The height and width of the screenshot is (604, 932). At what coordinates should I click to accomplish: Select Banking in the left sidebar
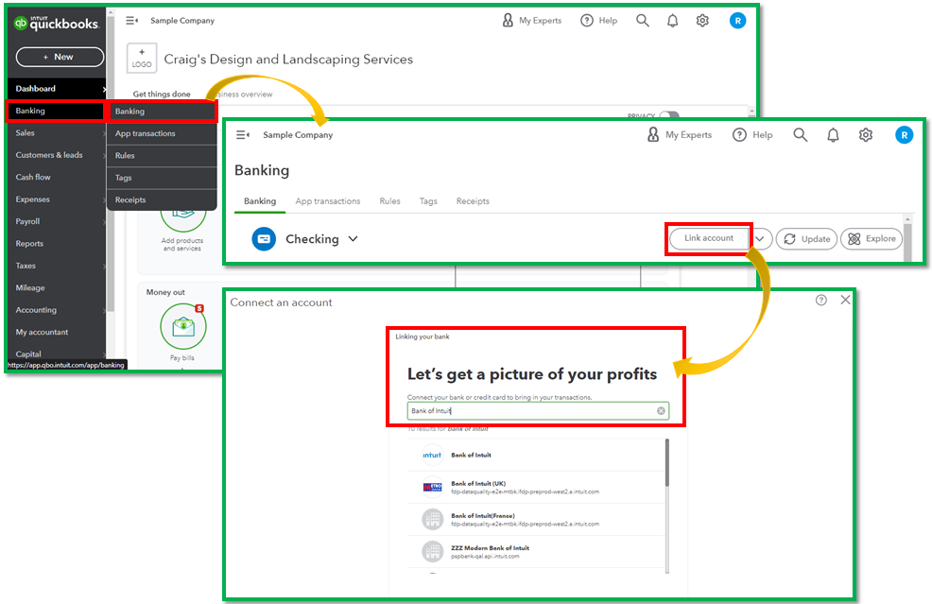55,112
